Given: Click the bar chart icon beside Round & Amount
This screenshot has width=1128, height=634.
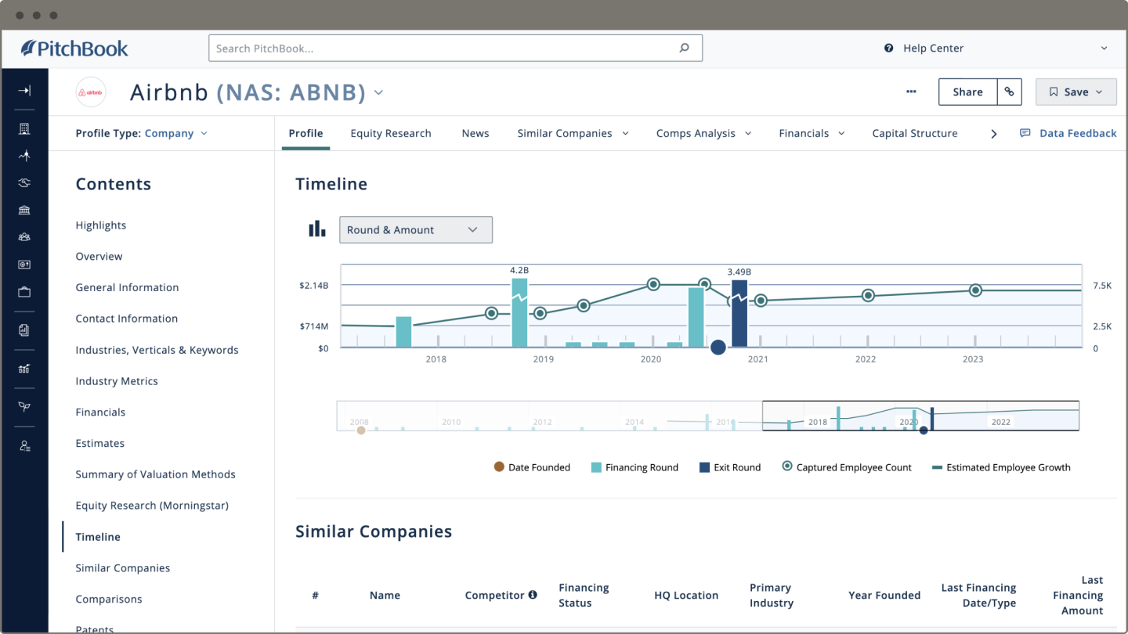Looking at the screenshot, I should 316,229.
